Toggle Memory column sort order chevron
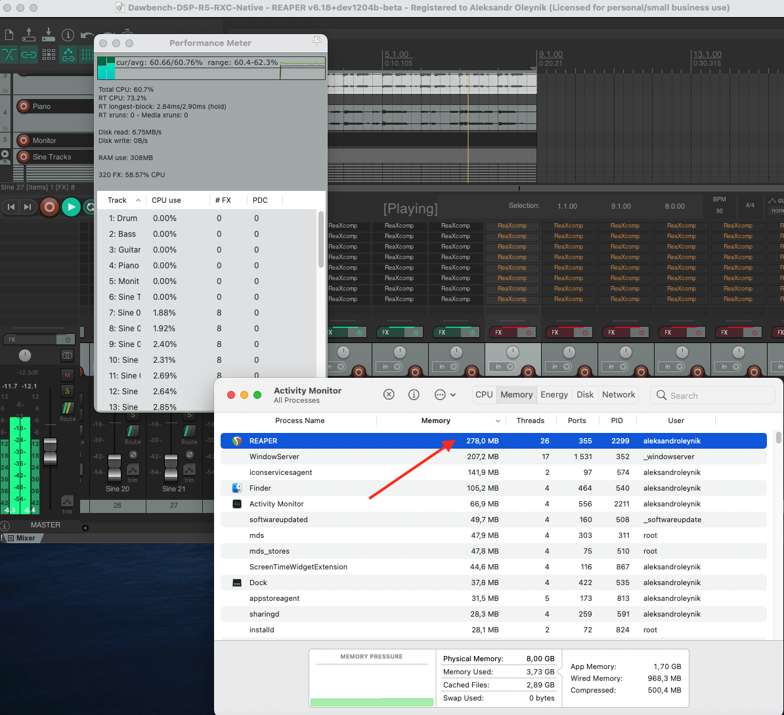This screenshot has width=784, height=715. (x=498, y=421)
